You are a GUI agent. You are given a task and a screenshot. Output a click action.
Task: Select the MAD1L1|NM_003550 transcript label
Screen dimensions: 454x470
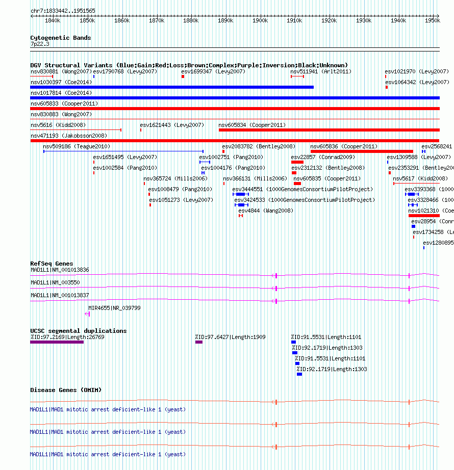[x=55, y=282]
